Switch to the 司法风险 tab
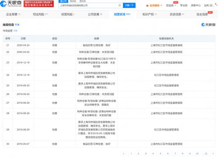218x157 pixels. [41, 14]
